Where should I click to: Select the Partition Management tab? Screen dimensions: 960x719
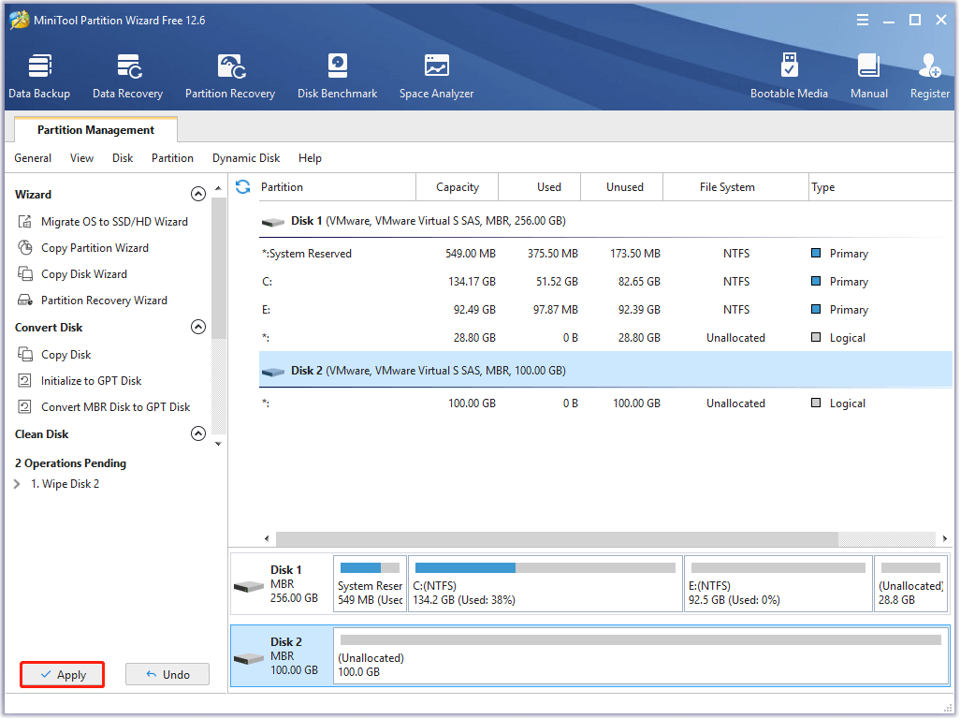(95, 130)
